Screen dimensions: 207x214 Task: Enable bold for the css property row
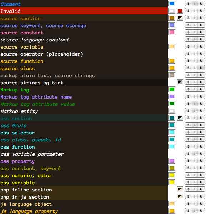pos(188,161)
